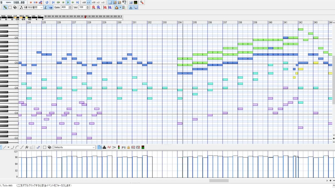Set playback speed to x2
The width and height of the screenshot is (335, 188).
point(98,2)
